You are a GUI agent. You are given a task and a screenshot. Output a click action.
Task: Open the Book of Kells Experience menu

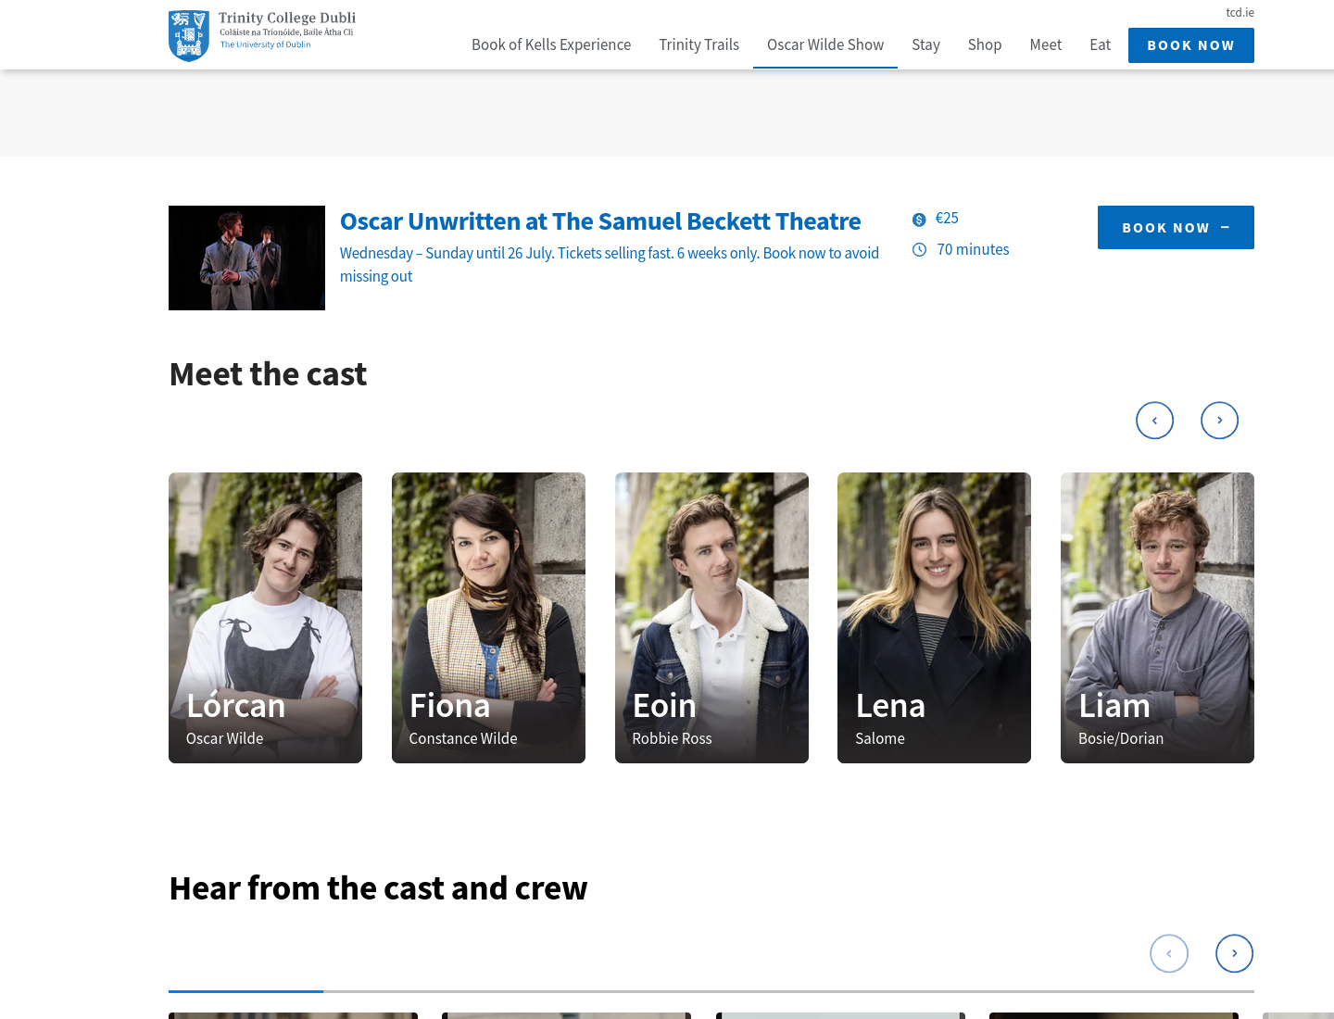click(551, 44)
